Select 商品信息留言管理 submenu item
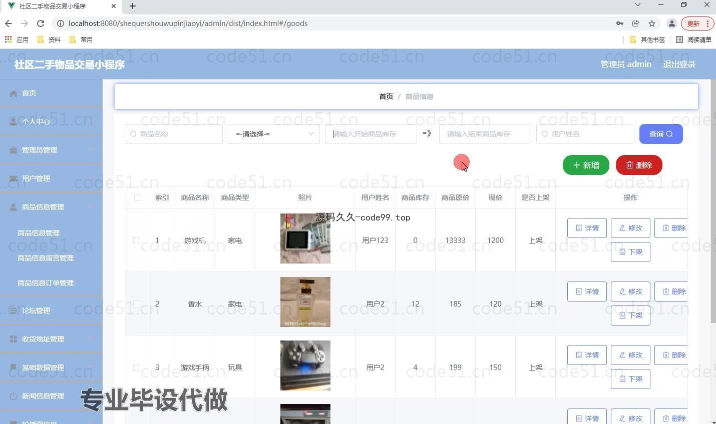This screenshot has width=716, height=424. click(46, 258)
